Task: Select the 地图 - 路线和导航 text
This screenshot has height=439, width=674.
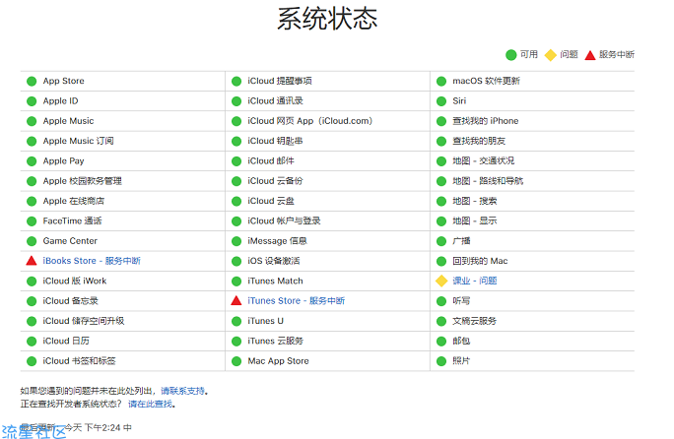Action: coord(488,181)
